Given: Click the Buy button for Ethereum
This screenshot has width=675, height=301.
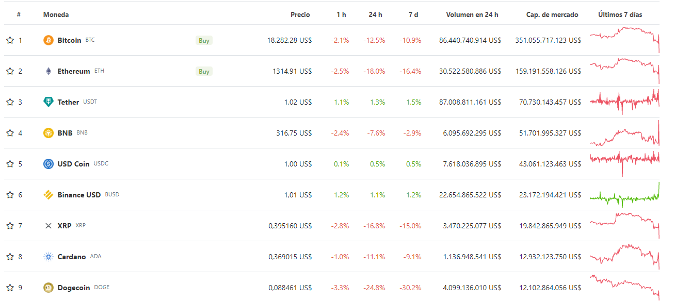Looking at the screenshot, I should (204, 71).
